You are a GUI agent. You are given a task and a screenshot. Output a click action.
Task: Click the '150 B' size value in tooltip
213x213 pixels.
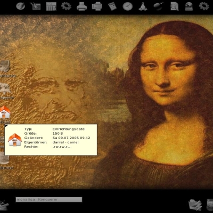[58, 133]
